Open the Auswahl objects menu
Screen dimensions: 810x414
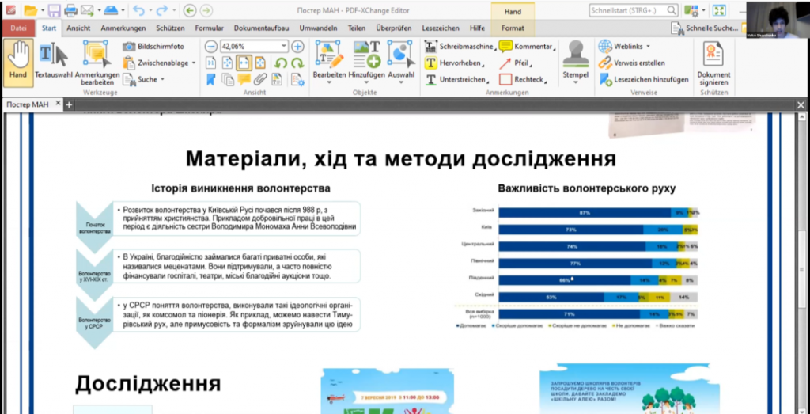pos(401,62)
